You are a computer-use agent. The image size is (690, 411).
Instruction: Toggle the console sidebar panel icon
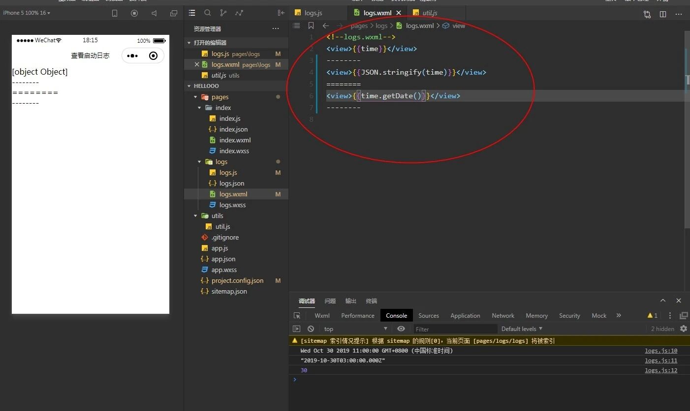click(x=296, y=329)
